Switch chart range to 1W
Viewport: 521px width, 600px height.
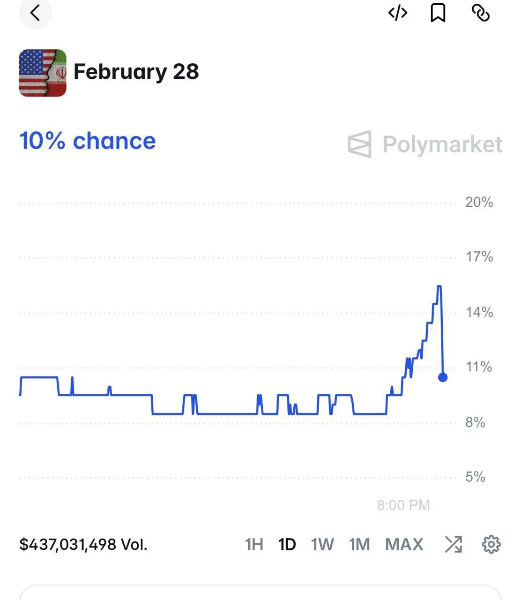(322, 545)
